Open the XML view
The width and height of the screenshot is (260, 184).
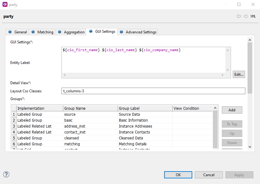(x=253, y=16)
